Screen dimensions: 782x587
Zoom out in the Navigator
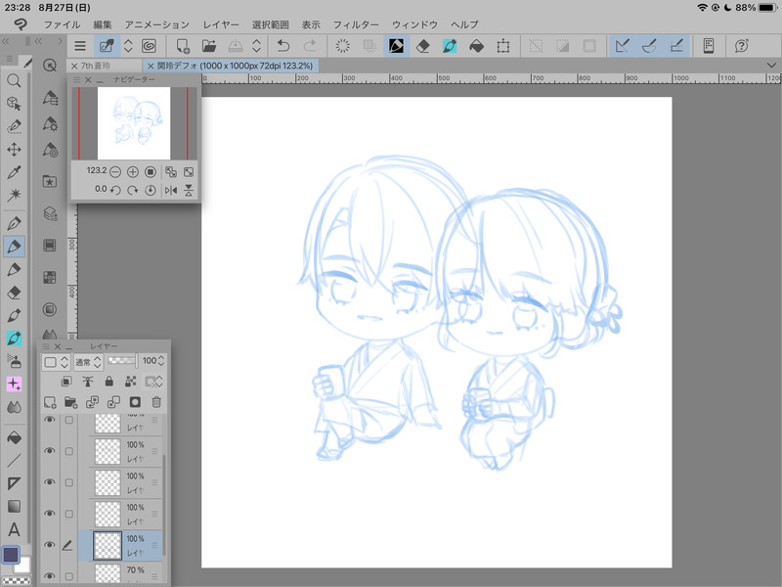click(x=115, y=172)
